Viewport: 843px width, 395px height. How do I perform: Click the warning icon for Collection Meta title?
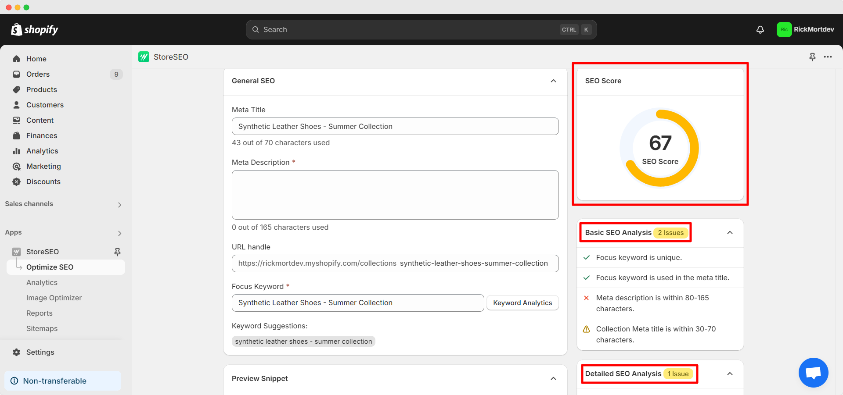tap(586, 329)
